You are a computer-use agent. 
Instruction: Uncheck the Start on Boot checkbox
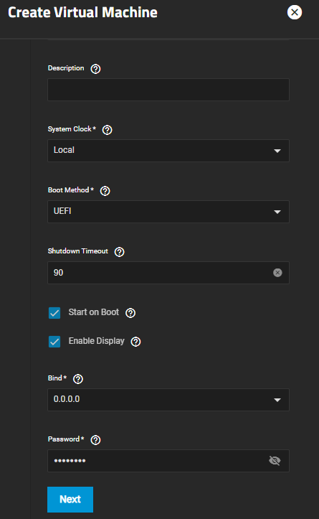(x=54, y=313)
